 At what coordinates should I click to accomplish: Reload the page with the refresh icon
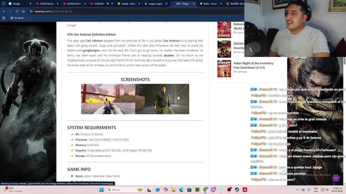[x=17, y=11]
